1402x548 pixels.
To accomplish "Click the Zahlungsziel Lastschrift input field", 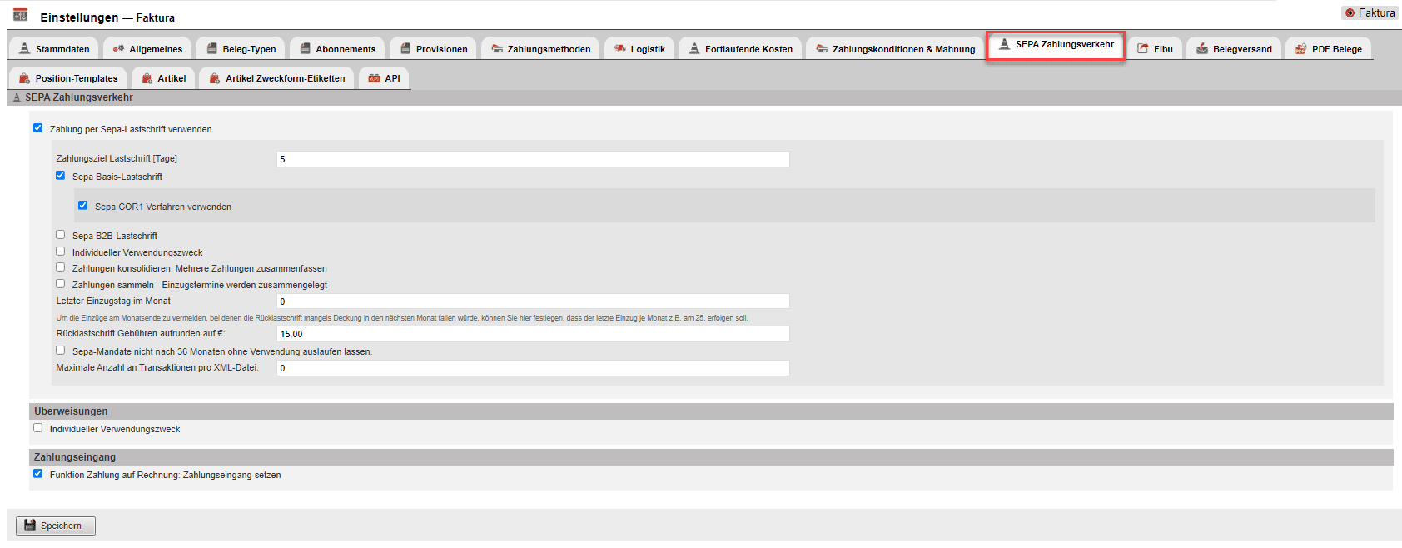I will click(532, 159).
